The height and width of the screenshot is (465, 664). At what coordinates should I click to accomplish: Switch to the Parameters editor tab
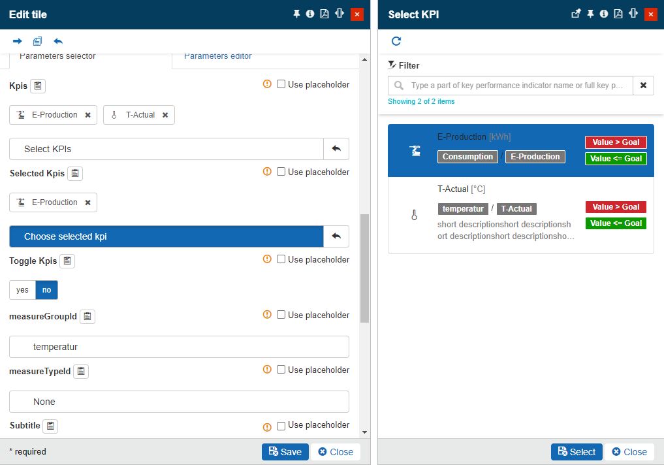coord(217,57)
